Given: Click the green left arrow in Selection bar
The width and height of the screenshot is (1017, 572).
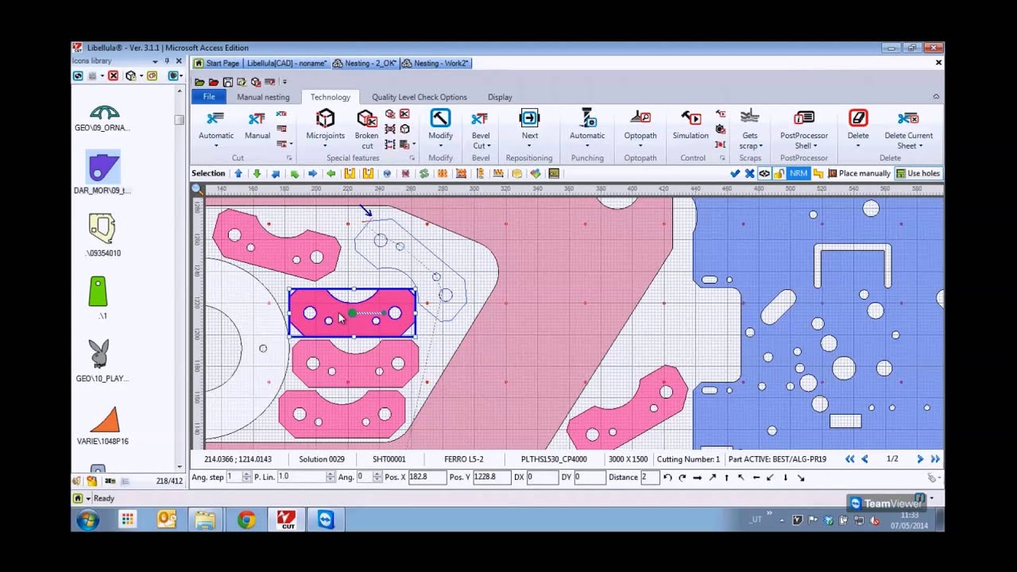Looking at the screenshot, I should (x=331, y=173).
